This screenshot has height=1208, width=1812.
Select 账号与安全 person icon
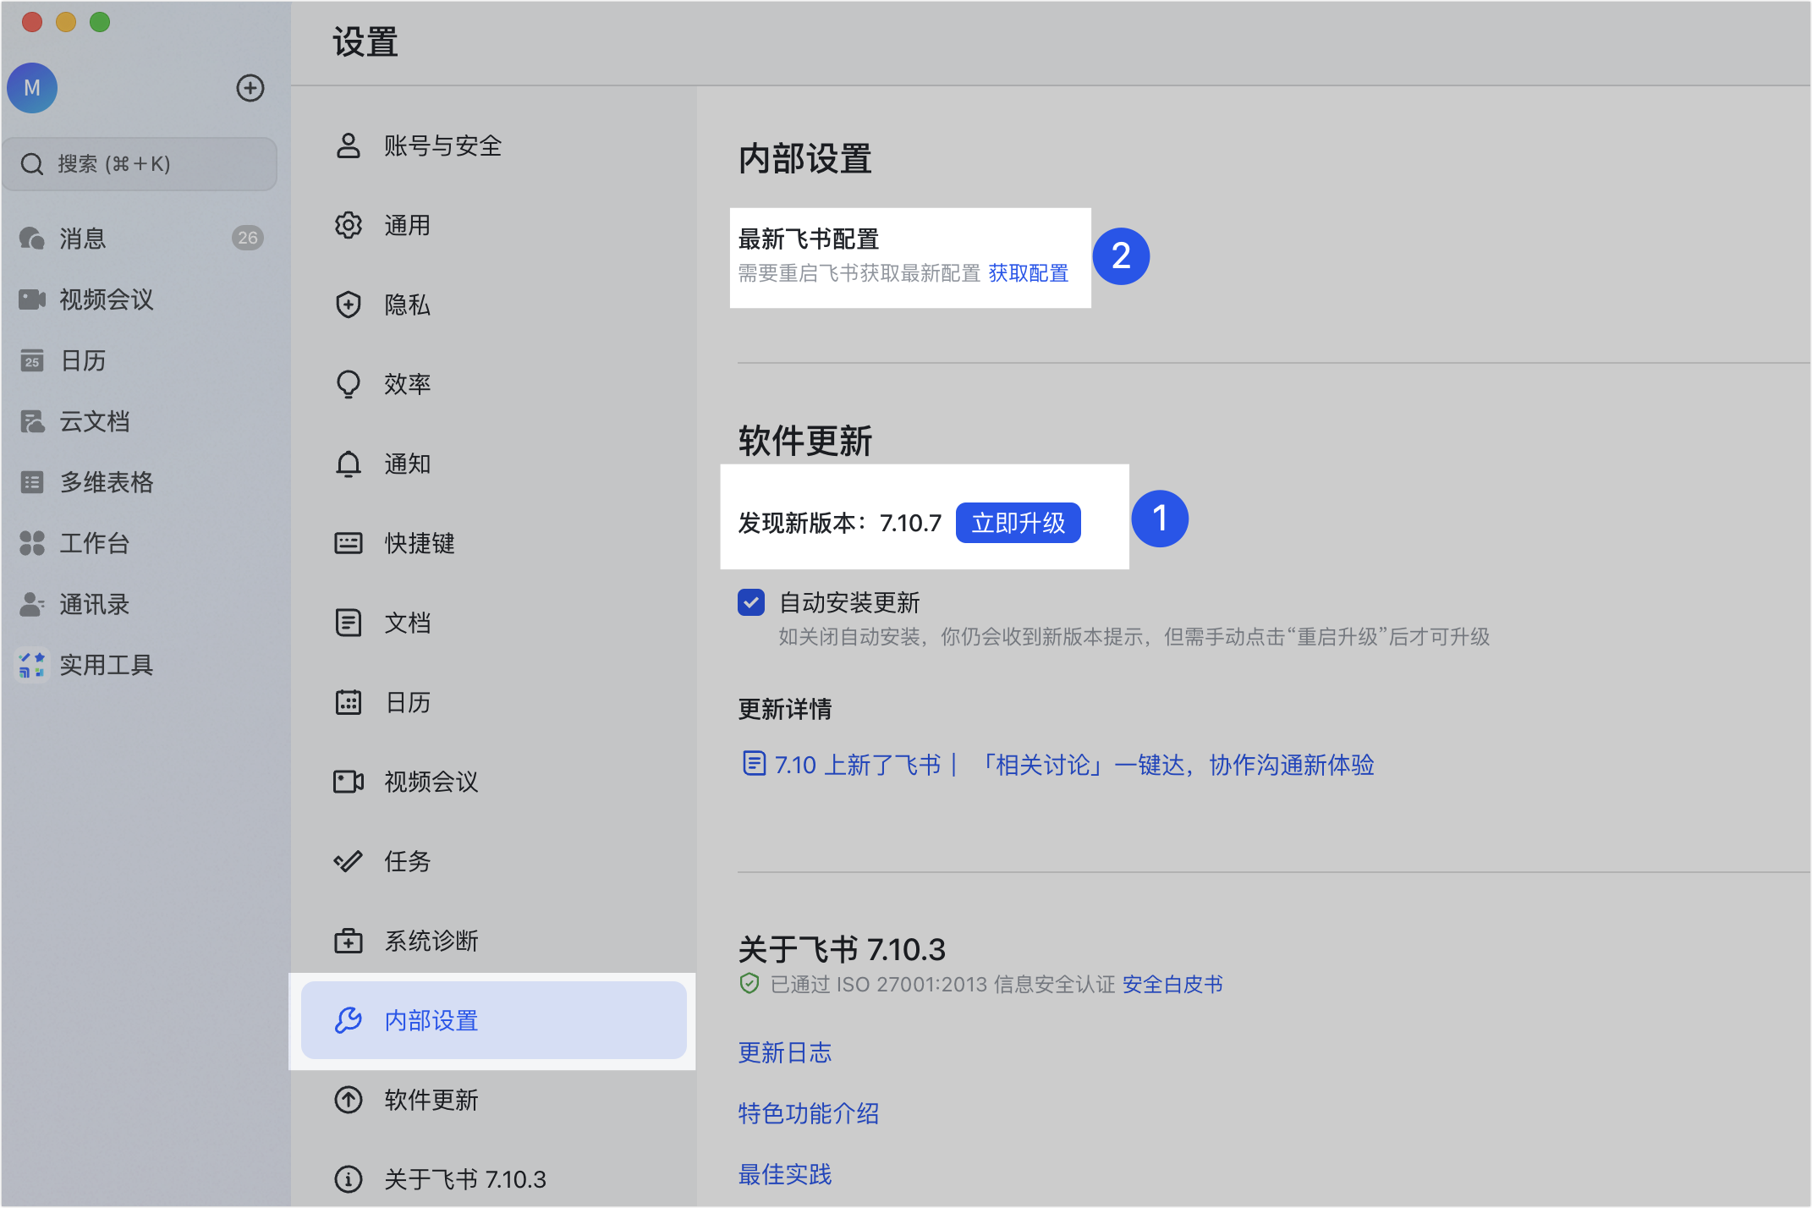(x=349, y=146)
